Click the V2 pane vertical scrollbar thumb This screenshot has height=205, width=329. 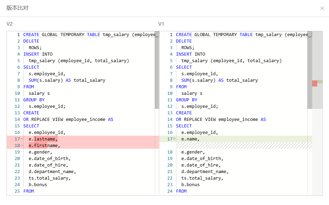coord(157,70)
